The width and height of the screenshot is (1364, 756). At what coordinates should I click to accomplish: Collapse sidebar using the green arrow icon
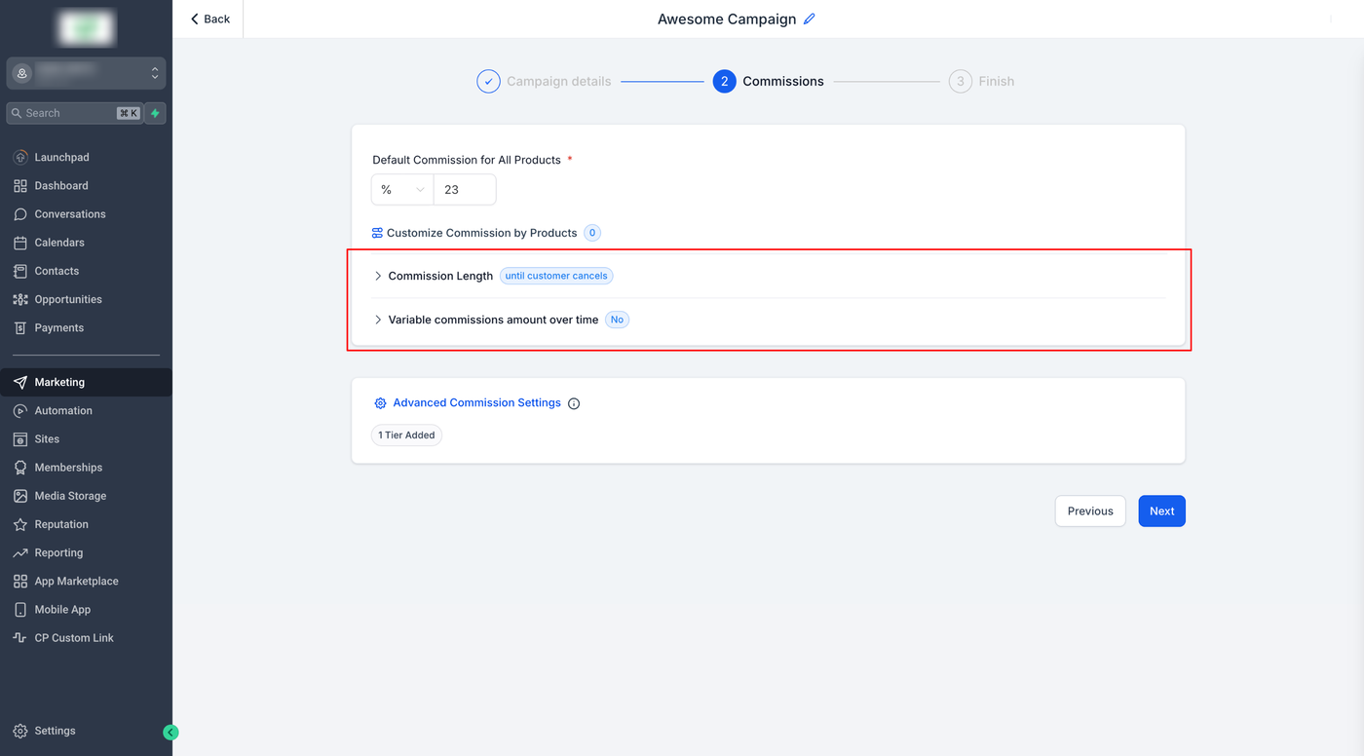[x=170, y=733]
